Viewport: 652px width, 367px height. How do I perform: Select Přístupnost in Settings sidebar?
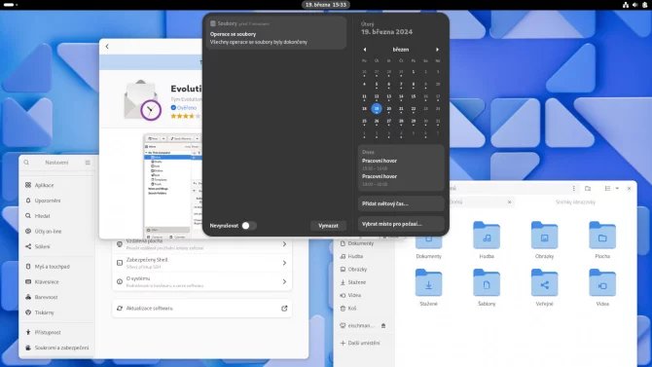[57, 333]
